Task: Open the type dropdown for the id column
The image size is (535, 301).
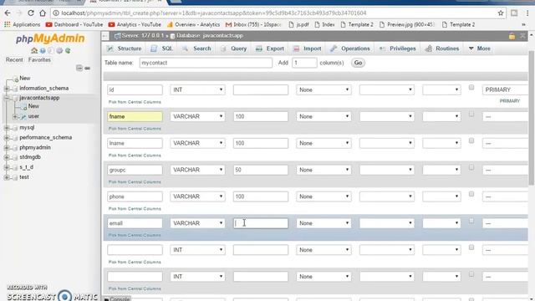Action: tap(197, 89)
